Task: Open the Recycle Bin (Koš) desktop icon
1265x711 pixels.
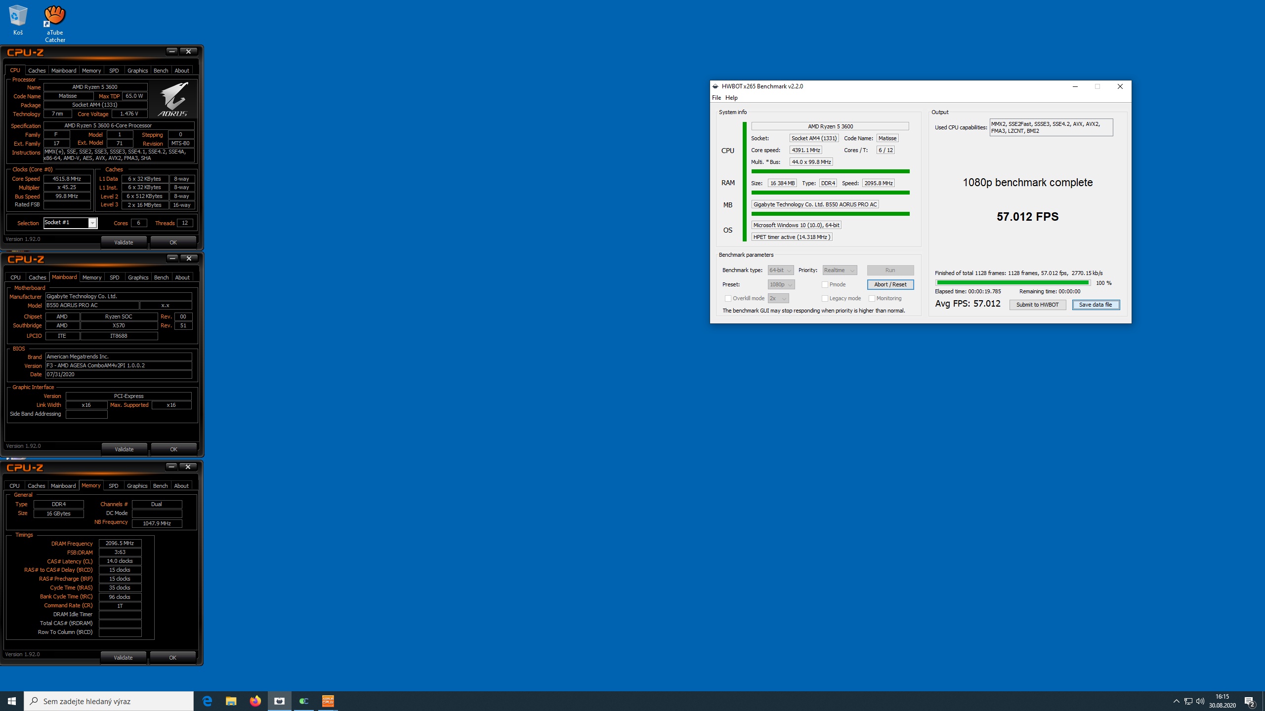Action: tap(18, 20)
